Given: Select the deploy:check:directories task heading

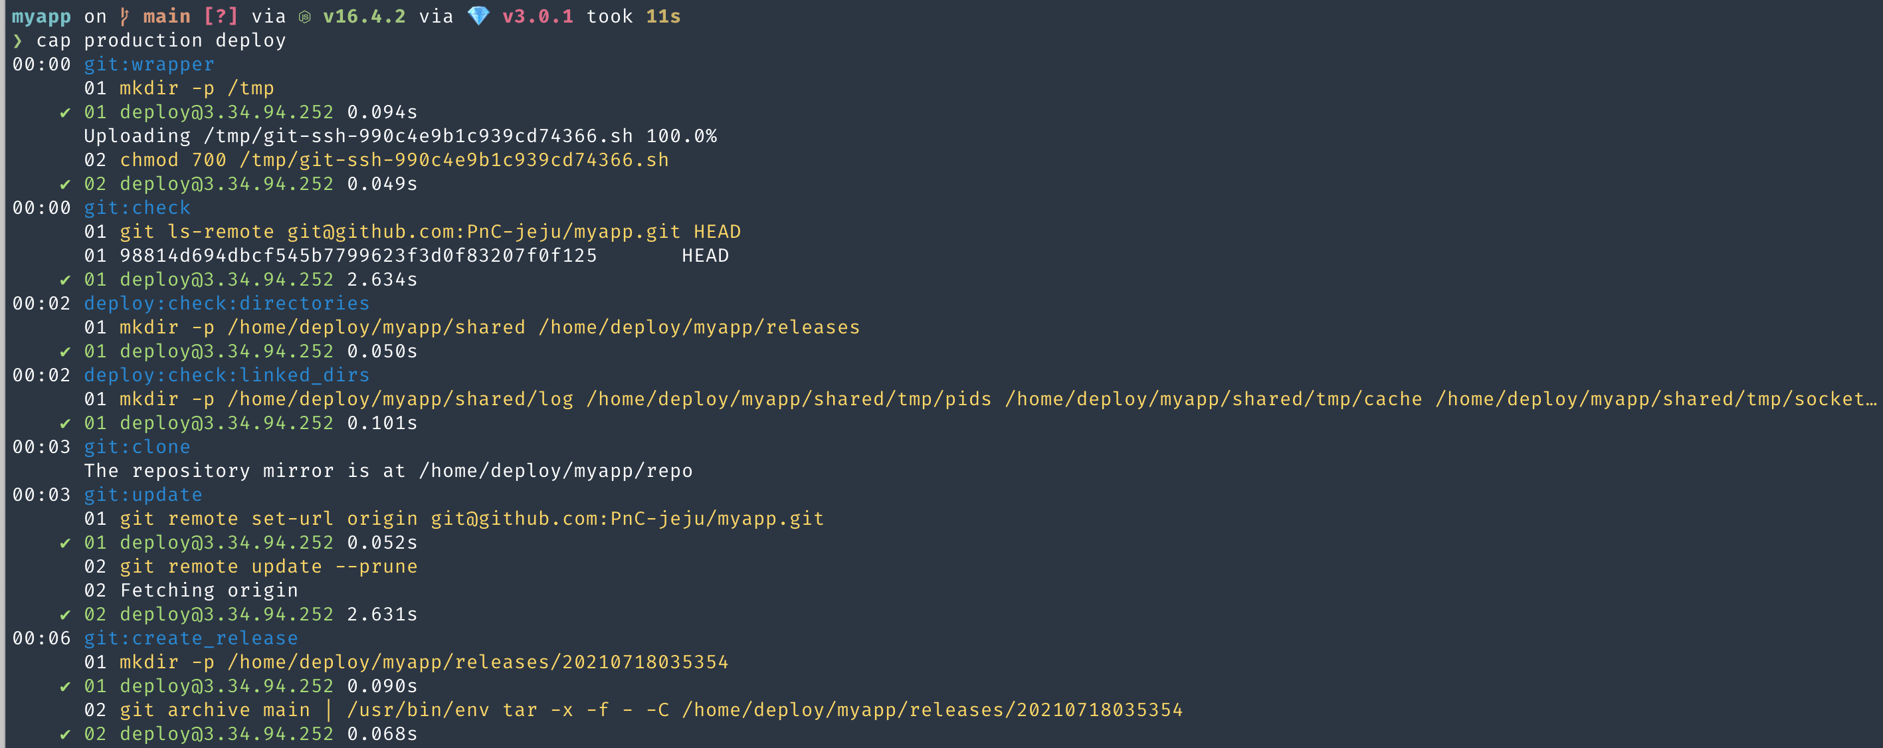Looking at the screenshot, I should coord(227,304).
